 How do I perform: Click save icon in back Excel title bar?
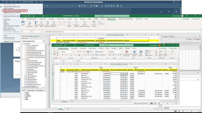[x=34, y=16]
